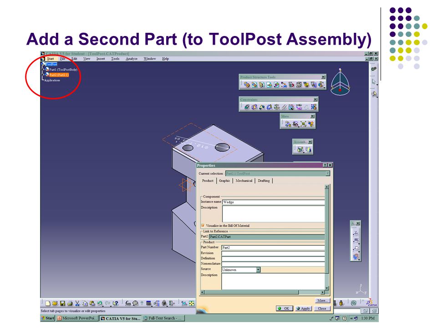Click the Windows Start button on taskbar
This screenshot has height=328, width=437.
tap(48, 318)
